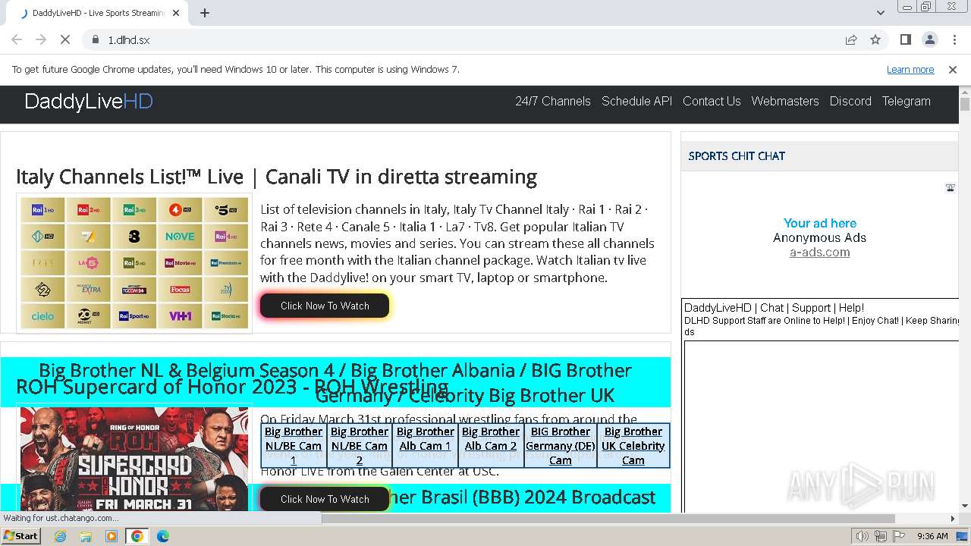Switch to Chrome taskbar icon
This screenshot has height=546, width=971.
[137, 536]
